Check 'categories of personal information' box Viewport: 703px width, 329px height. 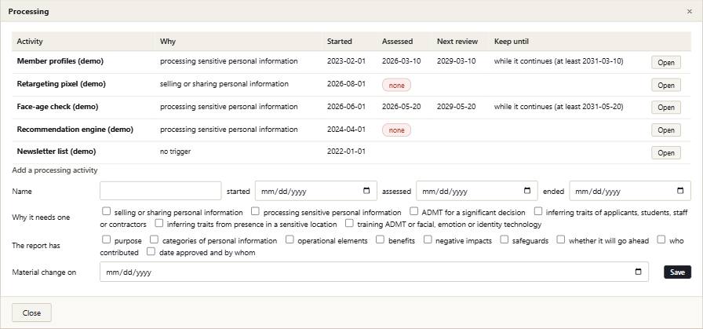click(155, 239)
